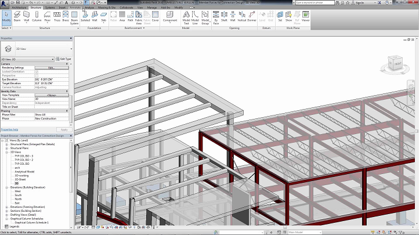Screen dimensions: 419x235
Task: Select the Cover reinforcement tool
Action: tap(156, 17)
